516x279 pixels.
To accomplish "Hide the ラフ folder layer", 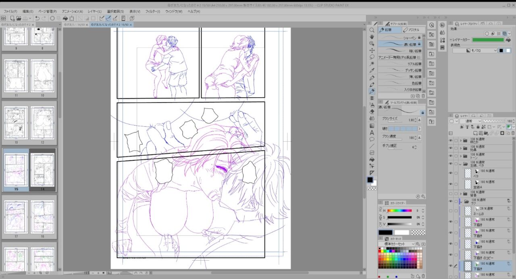I will click(451, 201).
